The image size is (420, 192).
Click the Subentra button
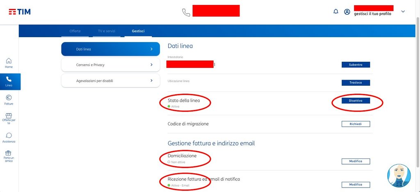(x=356, y=65)
